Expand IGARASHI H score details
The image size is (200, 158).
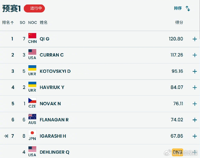[195, 136]
